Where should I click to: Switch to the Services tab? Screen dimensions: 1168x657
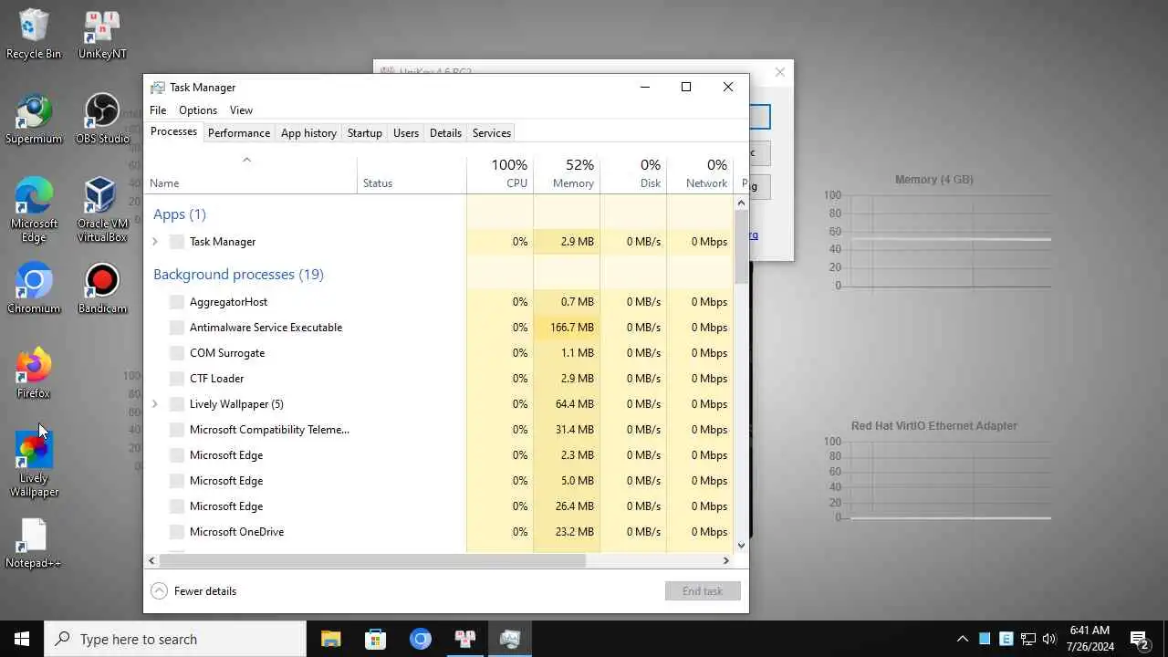[x=492, y=133]
